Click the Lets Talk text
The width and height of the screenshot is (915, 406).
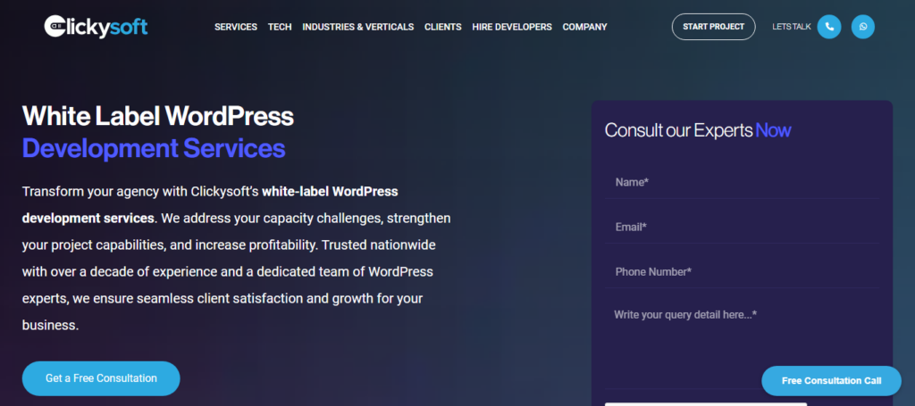(x=792, y=27)
